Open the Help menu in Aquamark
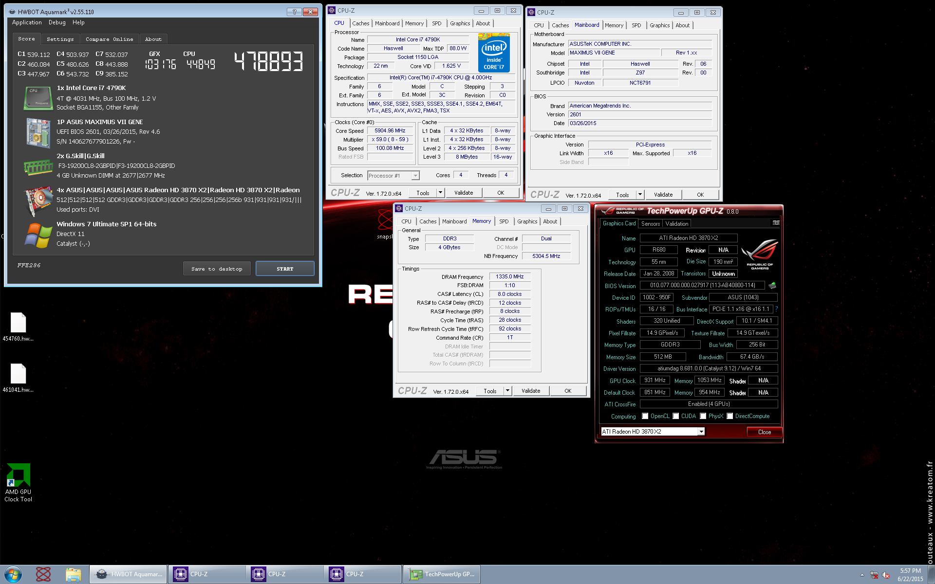This screenshot has height=584, width=935. tap(78, 23)
